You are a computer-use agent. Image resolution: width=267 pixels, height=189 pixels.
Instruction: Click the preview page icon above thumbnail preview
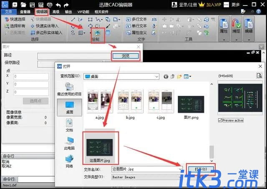coord(259,75)
